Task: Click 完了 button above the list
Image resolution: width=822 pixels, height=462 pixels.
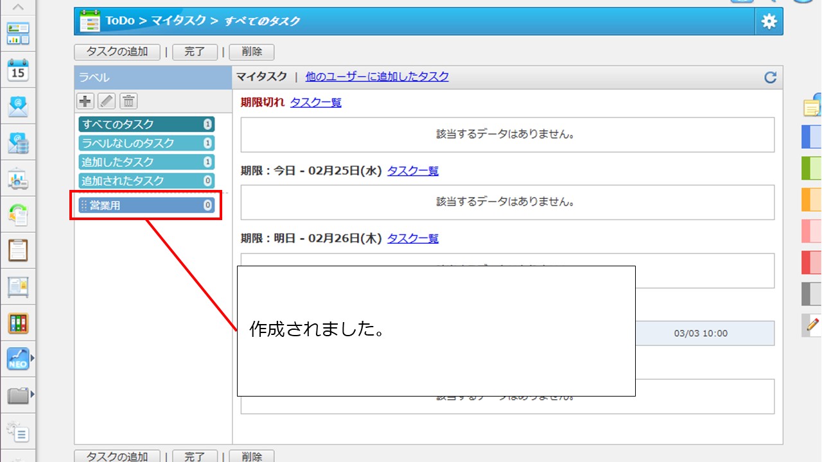Action: click(x=195, y=52)
